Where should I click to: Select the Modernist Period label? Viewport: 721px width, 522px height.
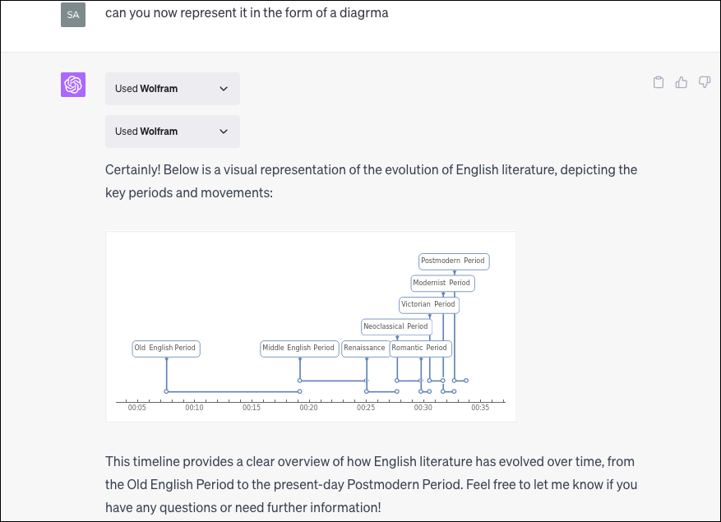click(x=442, y=283)
